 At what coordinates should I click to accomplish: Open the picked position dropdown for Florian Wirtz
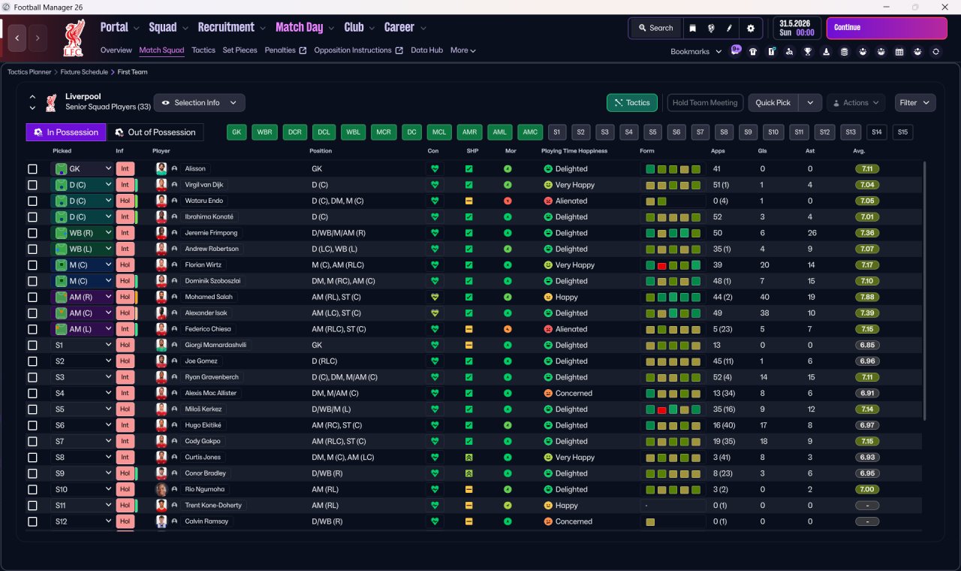[82, 265]
